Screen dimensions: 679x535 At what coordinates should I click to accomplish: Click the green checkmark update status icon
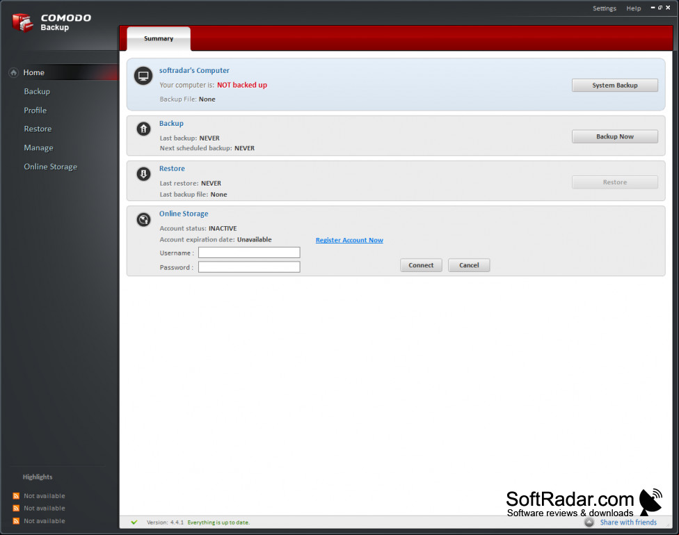click(x=134, y=522)
